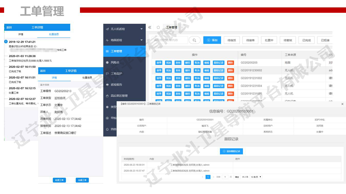This screenshot has height=194, width=346.
Task: Click 添加跟踪记录 button
Action: (231, 151)
